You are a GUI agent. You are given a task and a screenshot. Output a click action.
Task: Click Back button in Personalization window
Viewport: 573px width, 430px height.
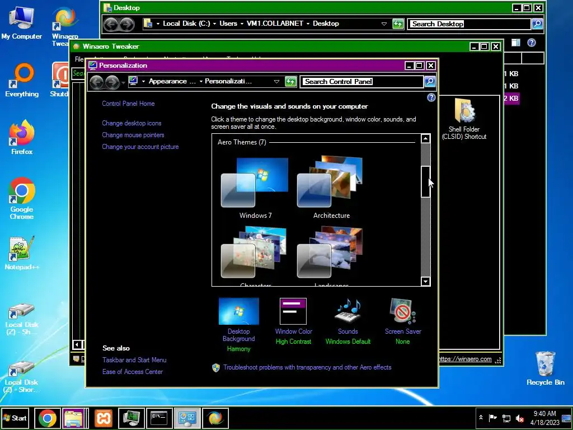(96, 82)
